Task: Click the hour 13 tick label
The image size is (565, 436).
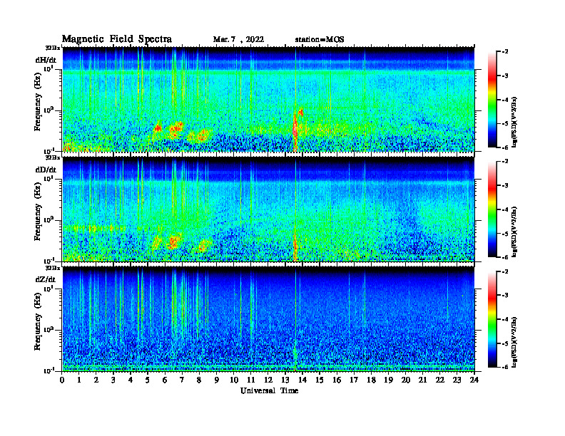Action: tap(285, 380)
